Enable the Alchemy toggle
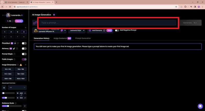205x111 pixels. [x=24, y=48]
